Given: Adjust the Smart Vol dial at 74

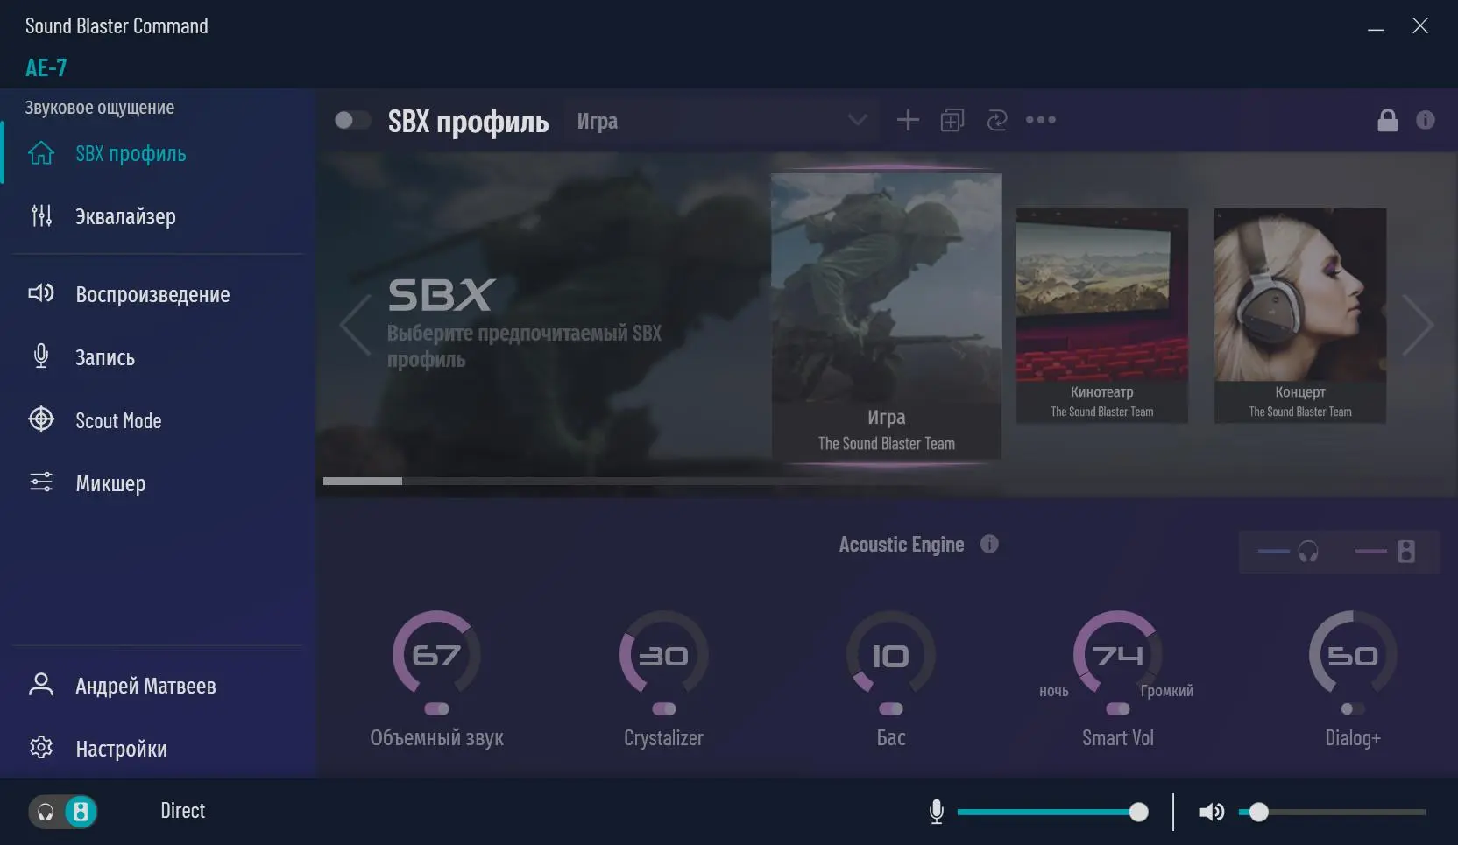Looking at the screenshot, I should [x=1118, y=654].
